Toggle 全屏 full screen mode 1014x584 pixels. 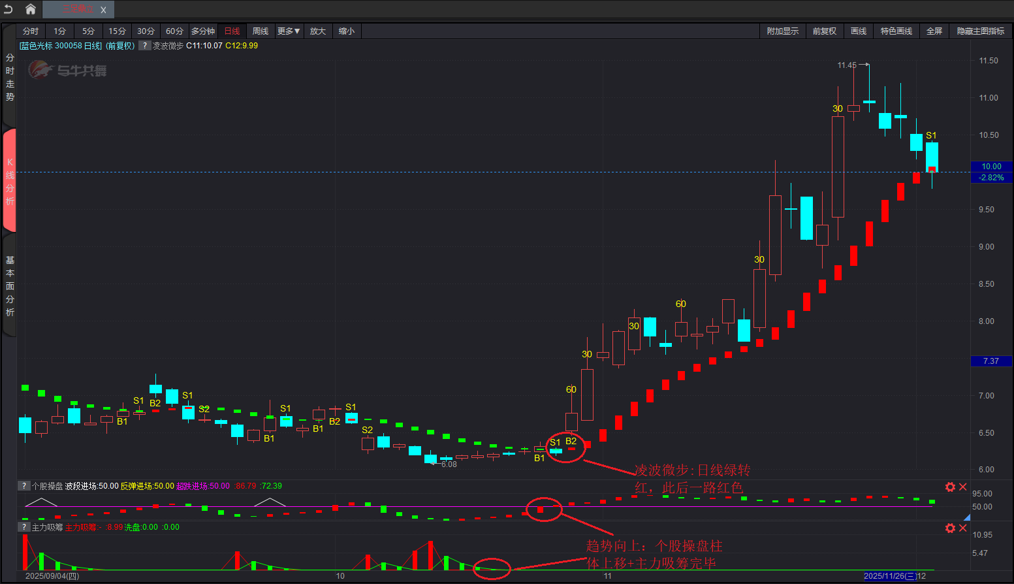(x=934, y=31)
